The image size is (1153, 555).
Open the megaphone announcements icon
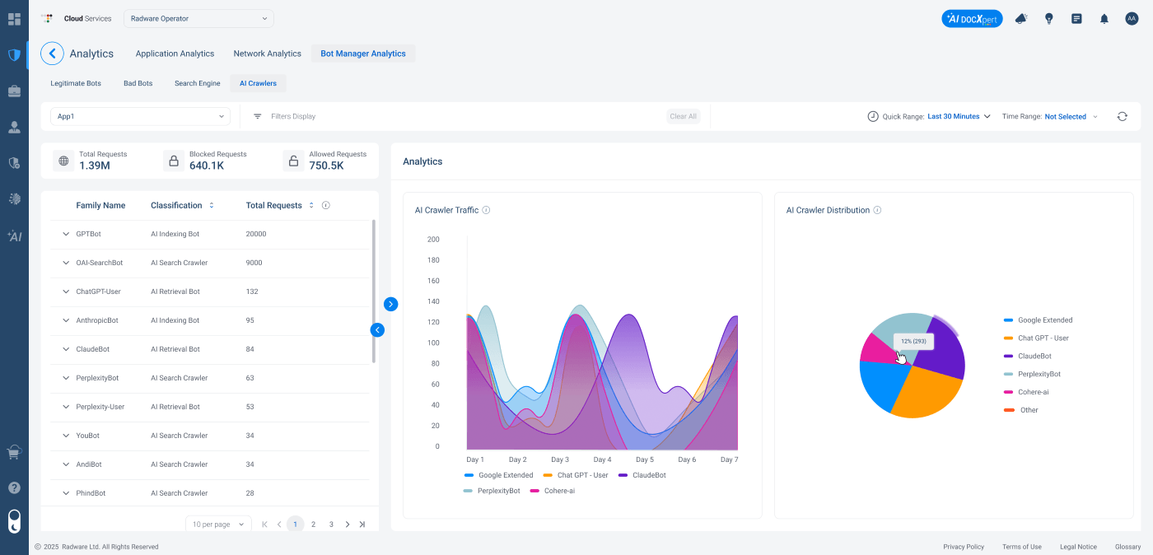pyautogui.click(x=1021, y=18)
